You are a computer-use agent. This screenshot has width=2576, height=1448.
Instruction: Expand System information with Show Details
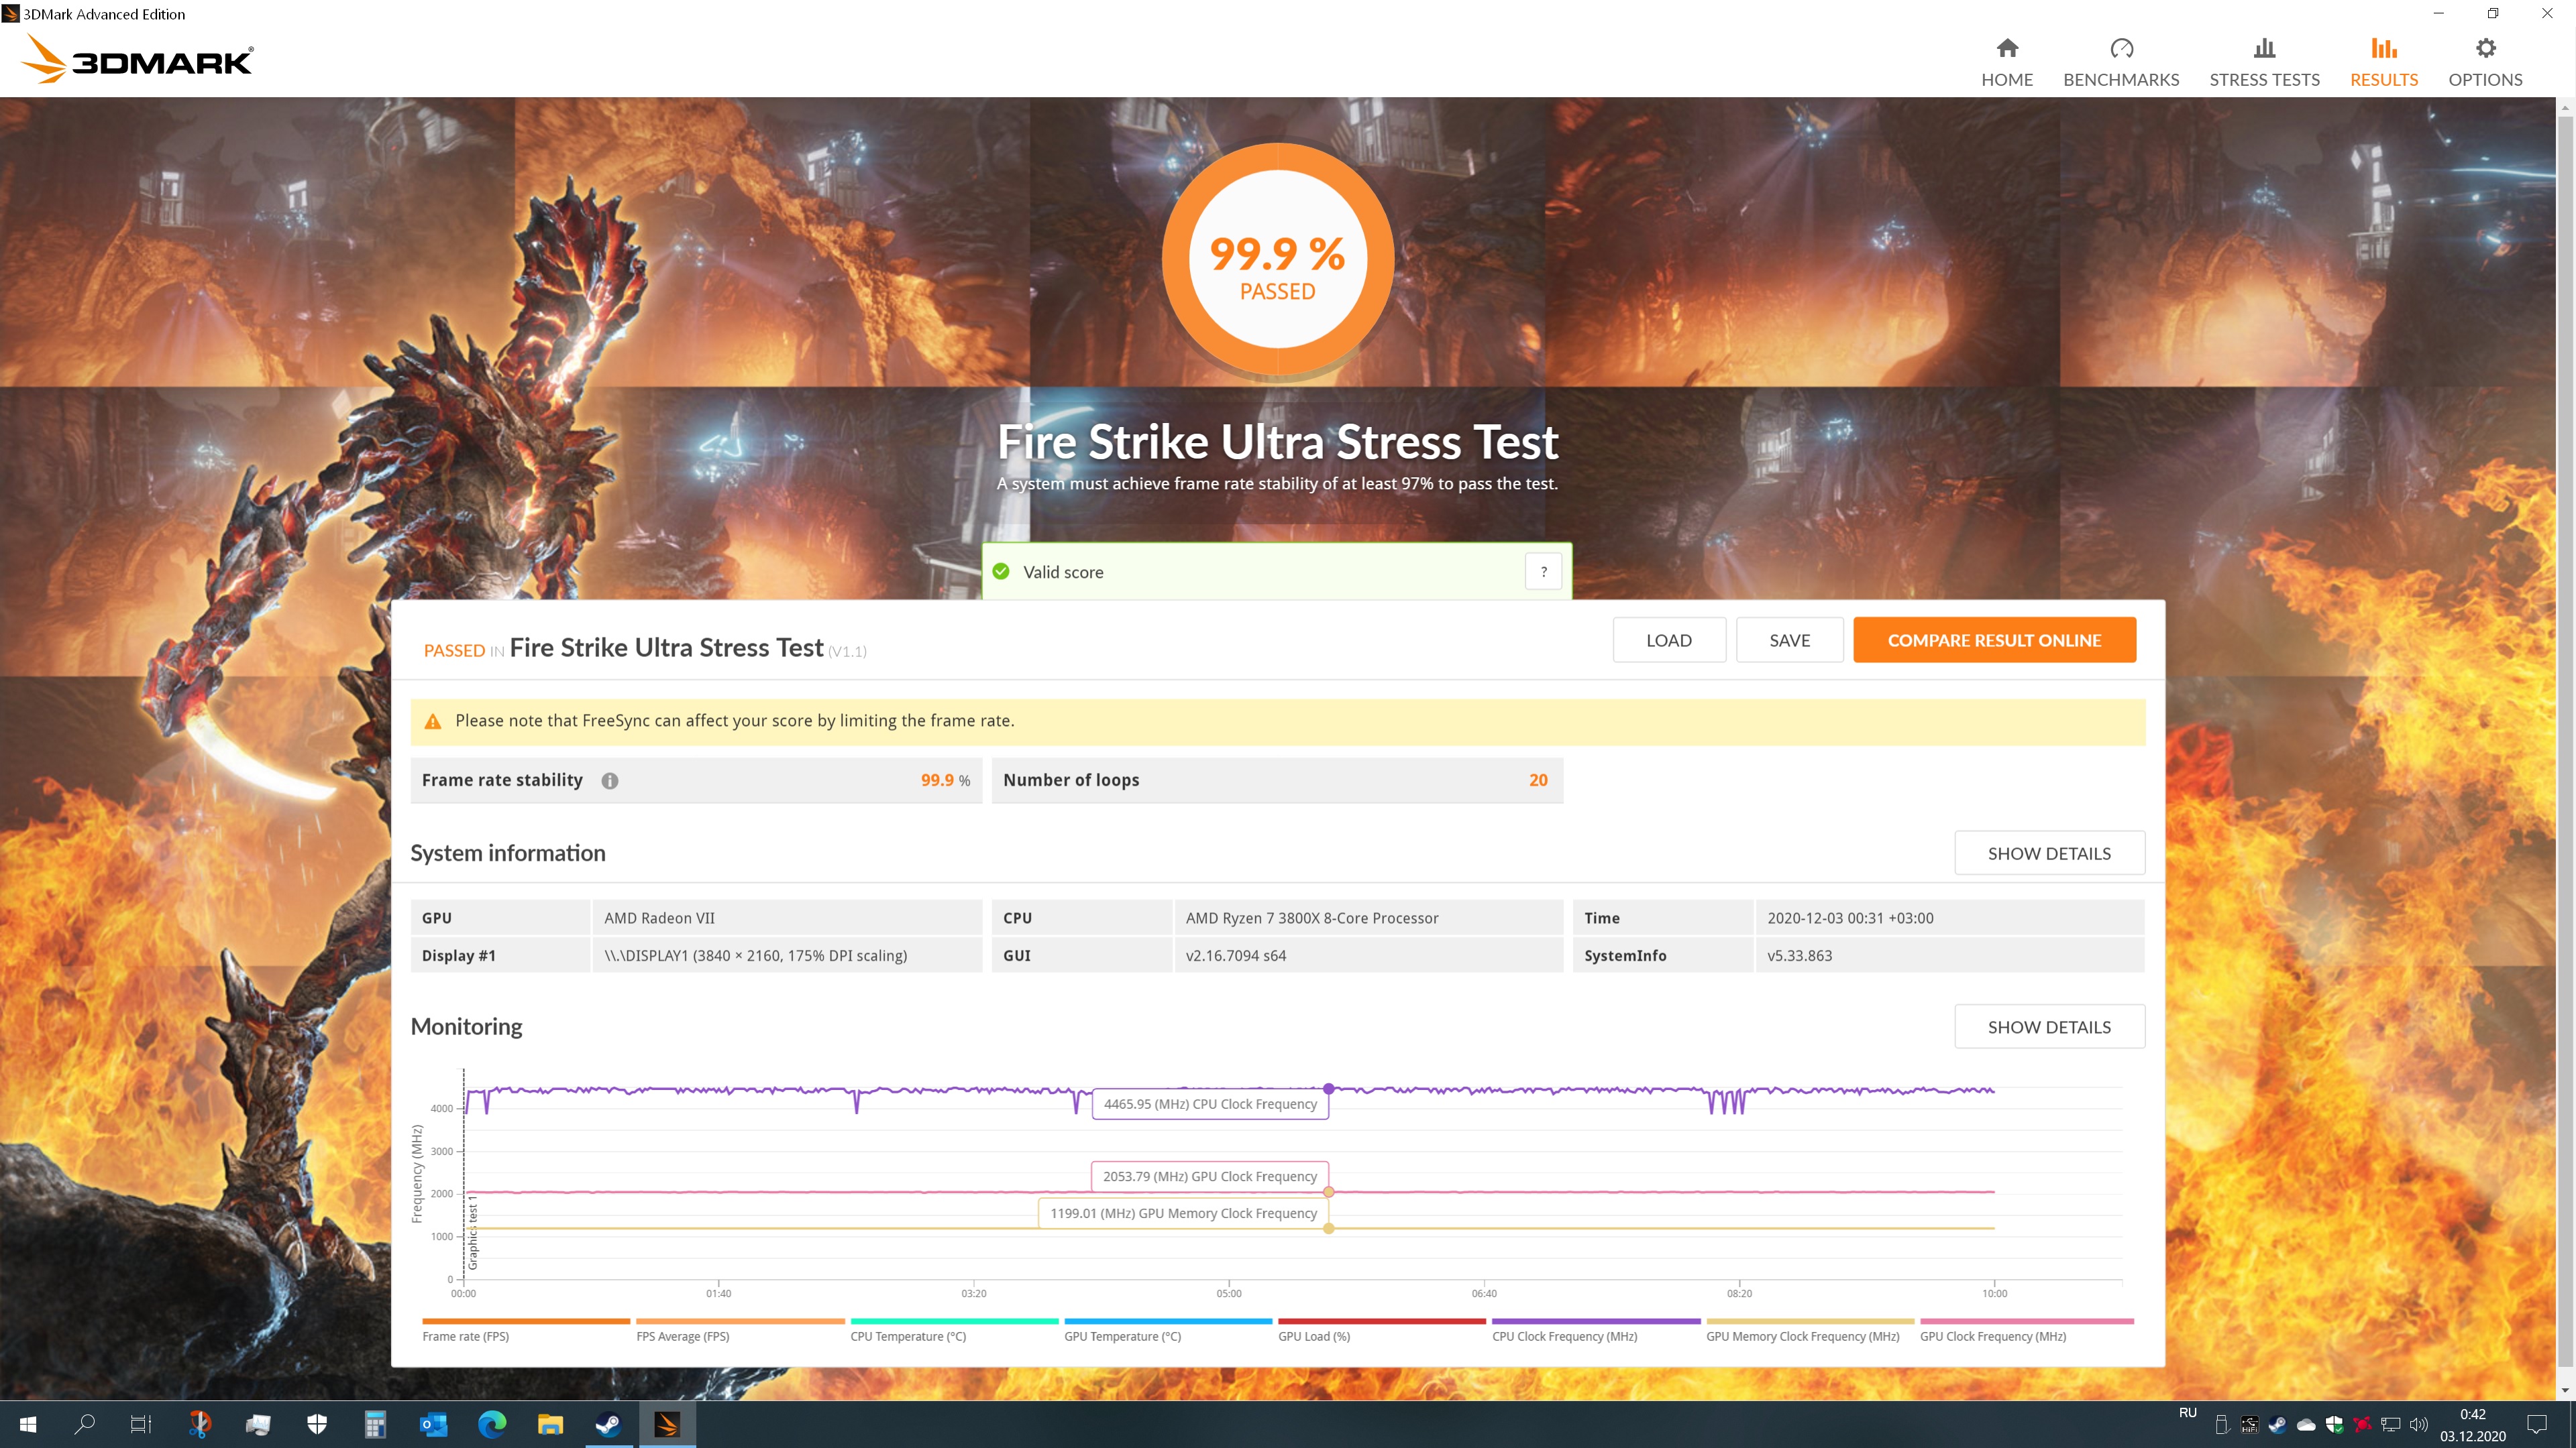pyautogui.click(x=2048, y=853)
